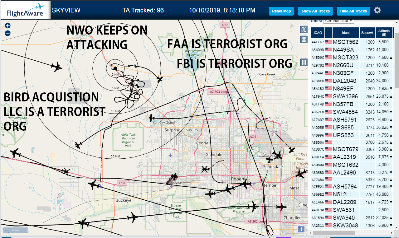This screenshot has width=399, height=238.
Task: Click altitude 41,000 cell
Action: point(384,50)
